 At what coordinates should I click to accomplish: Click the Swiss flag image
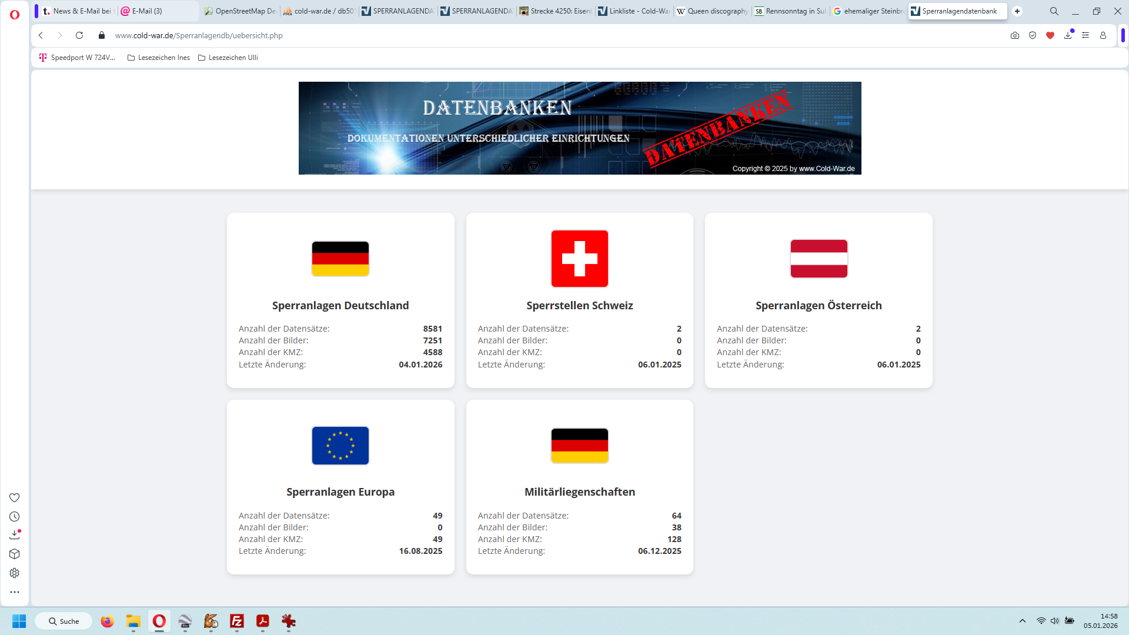click(579, 259)
